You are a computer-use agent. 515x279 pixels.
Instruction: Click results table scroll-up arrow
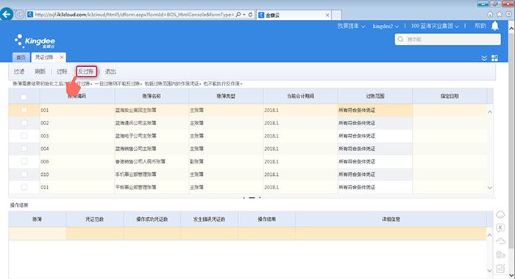coord(489,236)
